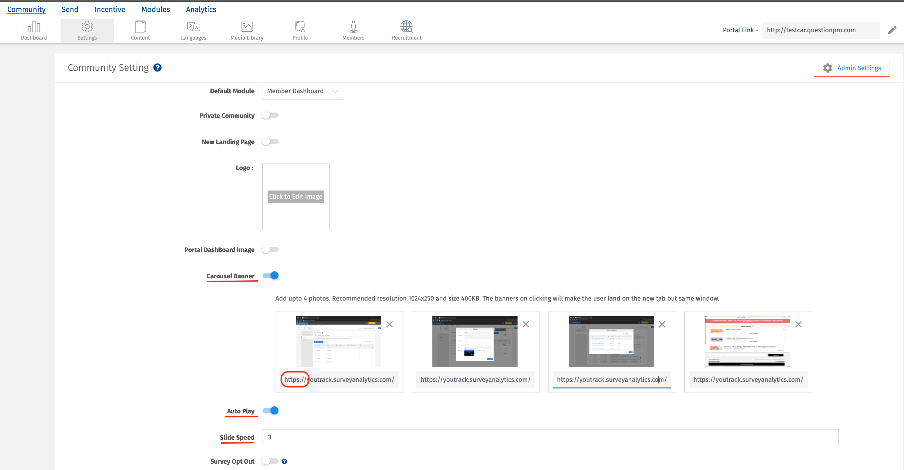Click the Profile icon in toolbar
The width and height of the screenshot is (904, 470).
click(300, 27)
